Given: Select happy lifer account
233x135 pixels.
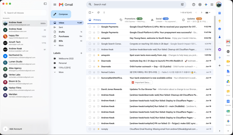Looking at the screenshot, I should [x=25, y=36].
